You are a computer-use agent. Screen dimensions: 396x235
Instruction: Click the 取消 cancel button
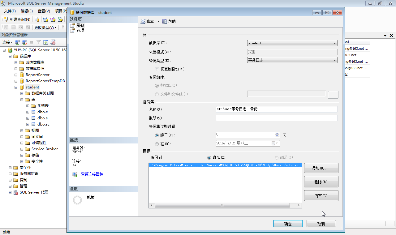(x=321, y=224)
